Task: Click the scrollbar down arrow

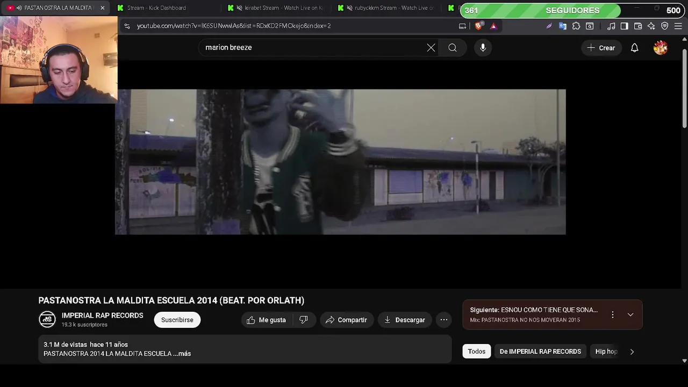Action: tap(684, 361)
